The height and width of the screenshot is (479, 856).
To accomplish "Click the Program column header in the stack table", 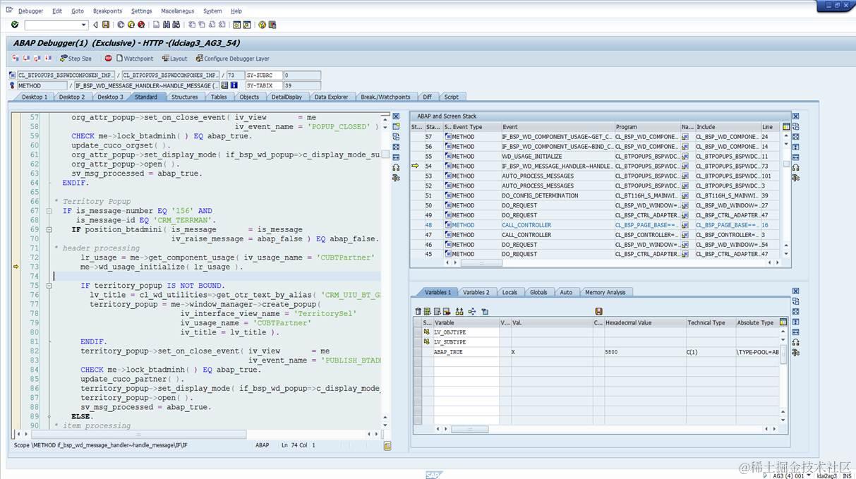I will [x=646, y=127].
